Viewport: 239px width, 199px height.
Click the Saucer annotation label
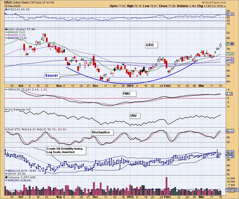tap(52, 75)
